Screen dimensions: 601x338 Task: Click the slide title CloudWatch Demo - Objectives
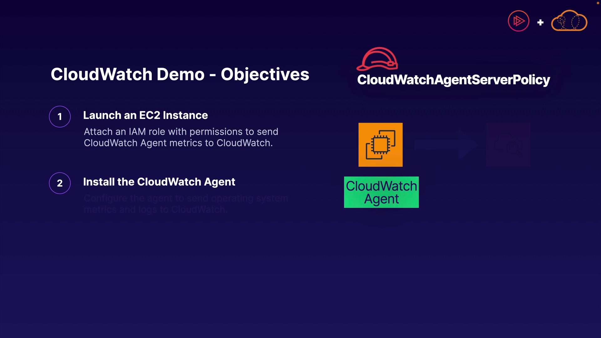[x=180, y=74]
